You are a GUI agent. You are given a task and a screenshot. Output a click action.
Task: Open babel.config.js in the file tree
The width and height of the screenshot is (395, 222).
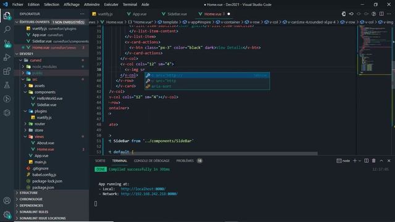[44, 175]
